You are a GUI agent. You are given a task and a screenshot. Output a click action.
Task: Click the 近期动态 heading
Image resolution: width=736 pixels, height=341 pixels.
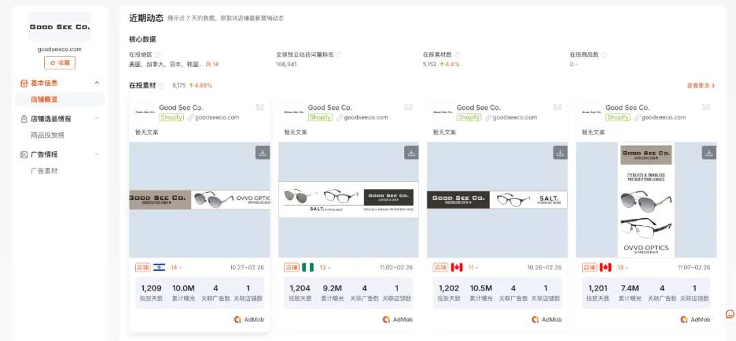[147, 18]
